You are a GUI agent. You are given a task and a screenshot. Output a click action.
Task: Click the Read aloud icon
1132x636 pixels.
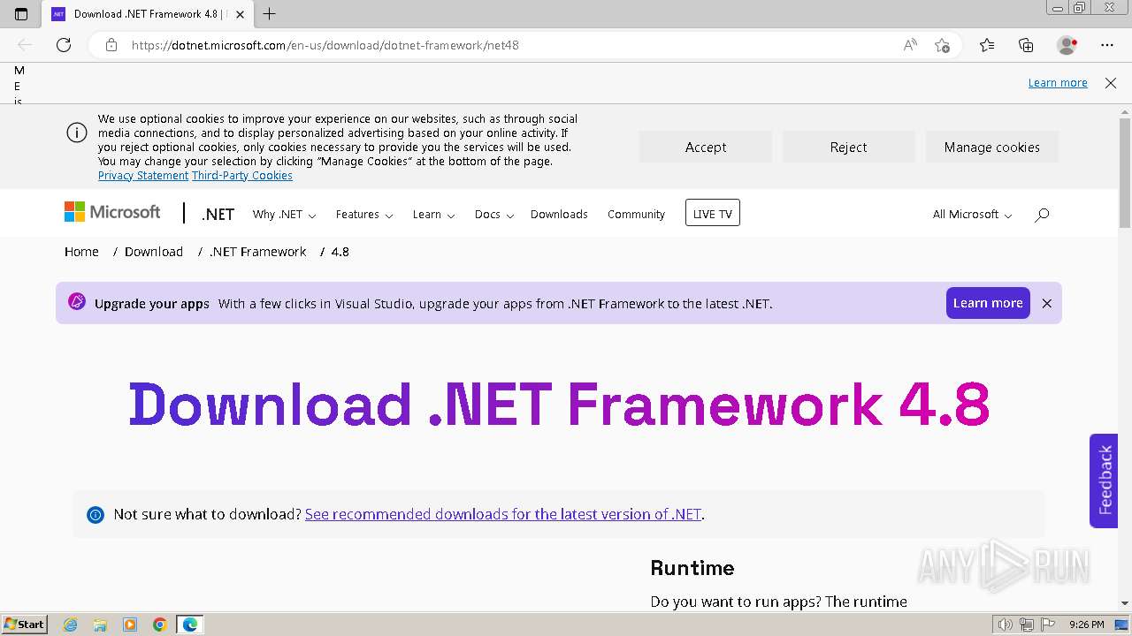click(x=910, y=45)
